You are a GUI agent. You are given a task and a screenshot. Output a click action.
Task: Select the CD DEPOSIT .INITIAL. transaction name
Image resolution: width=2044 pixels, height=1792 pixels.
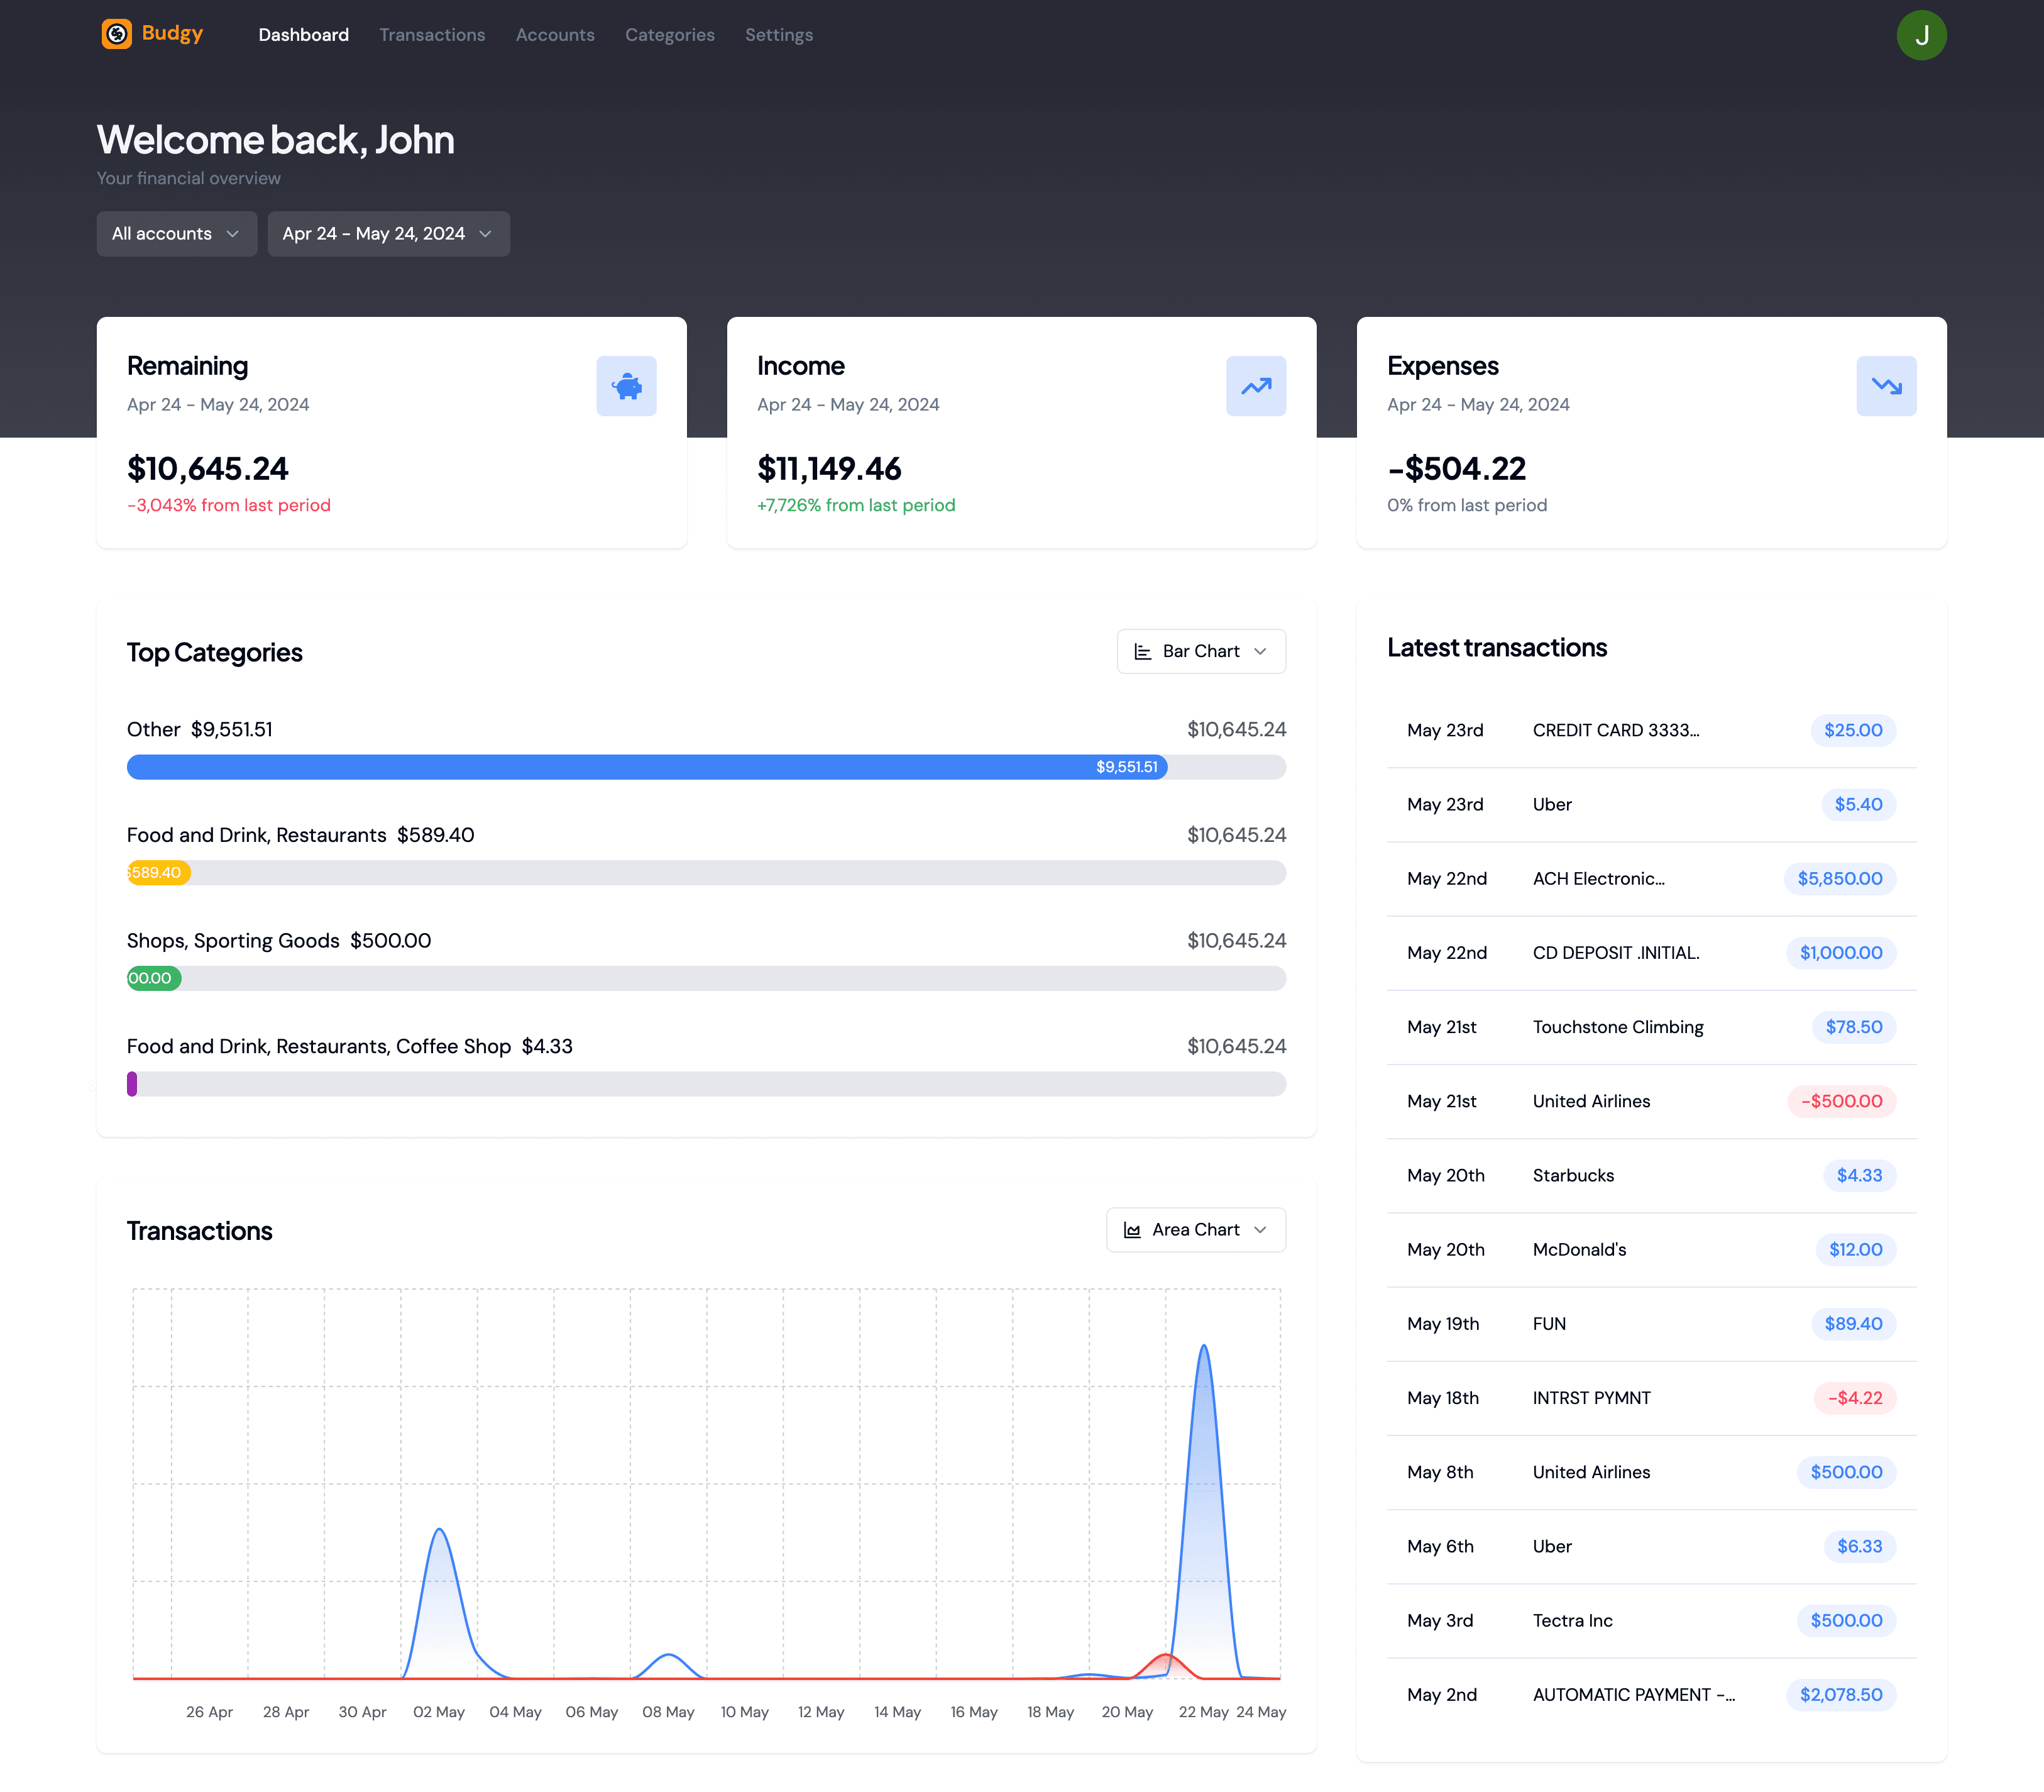point(1616,953)
